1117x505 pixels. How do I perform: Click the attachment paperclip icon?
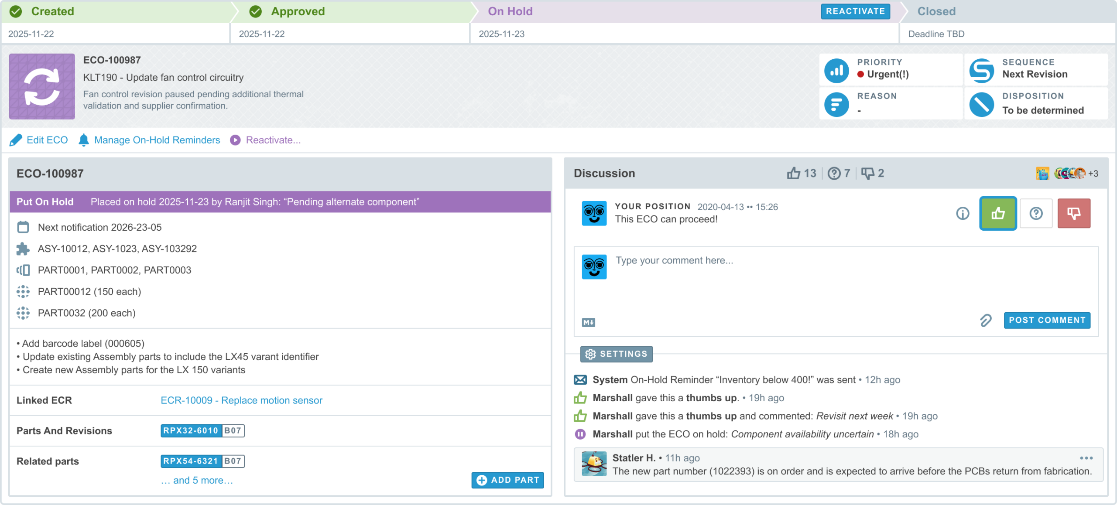pos(985,321)
